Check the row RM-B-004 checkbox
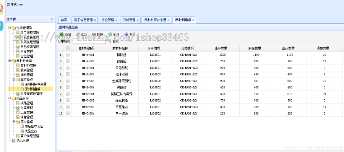344x152 pixels. (x=68, y=87)
